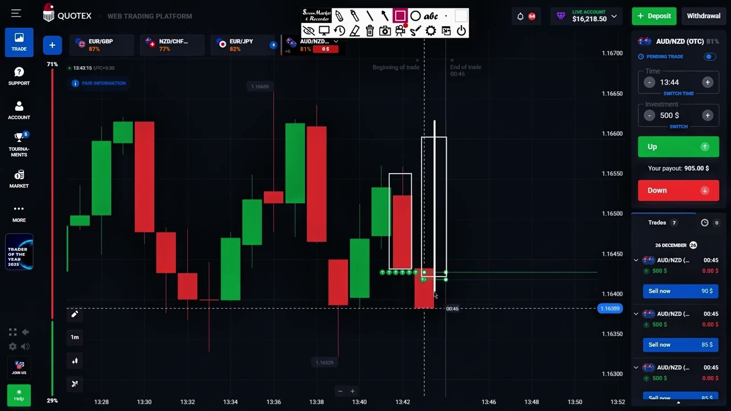Toggle the Pending Trade switch
Viewport: 731px width, 411px height.
[x=710, y=57]
